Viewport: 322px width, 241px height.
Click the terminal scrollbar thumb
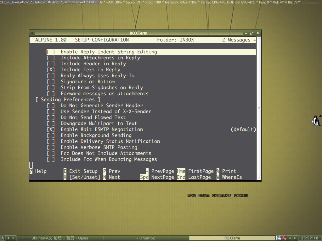tap(259, 108)
